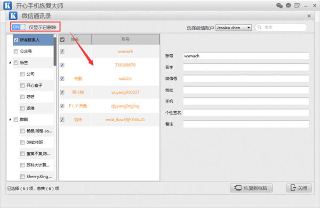Close the main 开心手机恢复大师 window
The image size is (320, 208).
315,6
